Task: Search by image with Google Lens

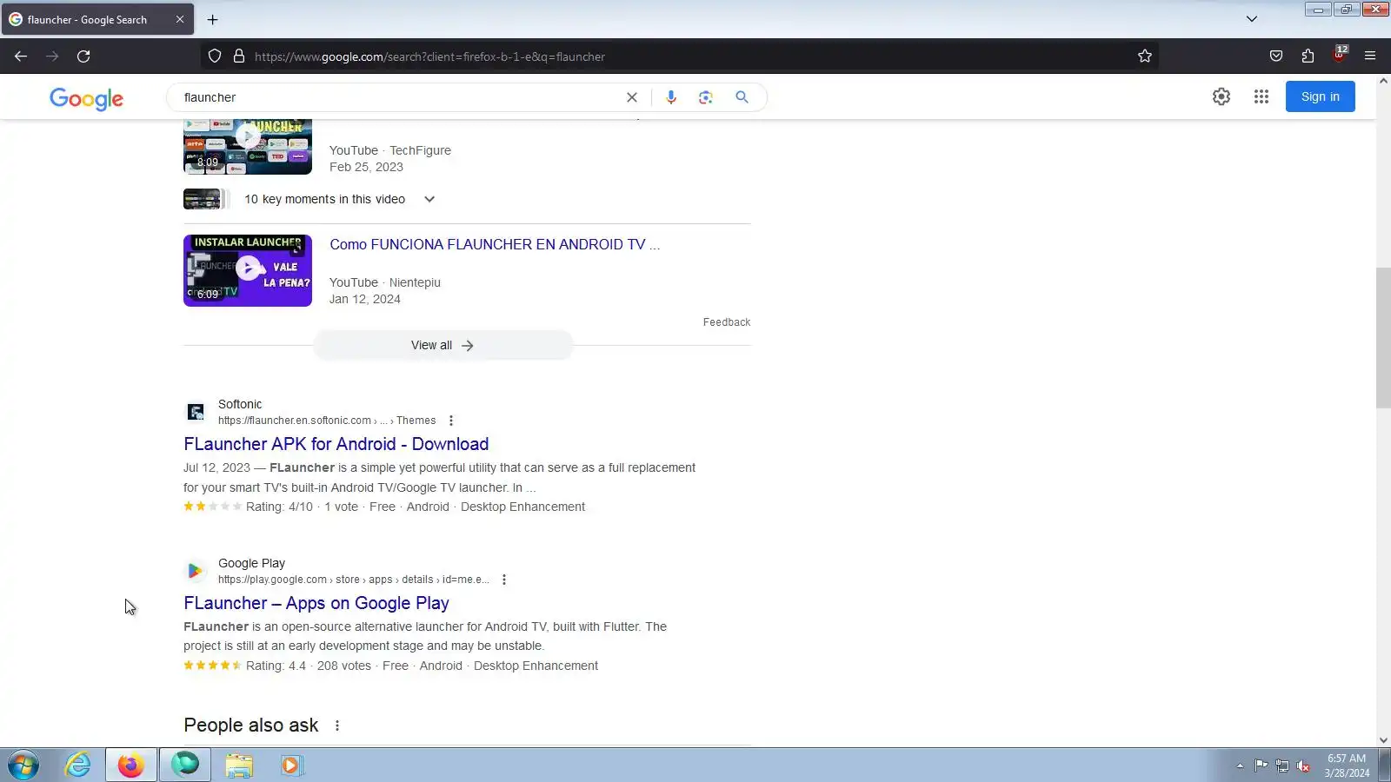Action: (705, 97)
